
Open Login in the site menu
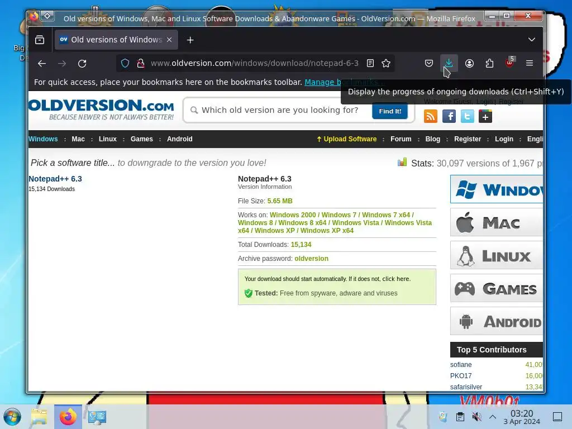coord(504,139)
